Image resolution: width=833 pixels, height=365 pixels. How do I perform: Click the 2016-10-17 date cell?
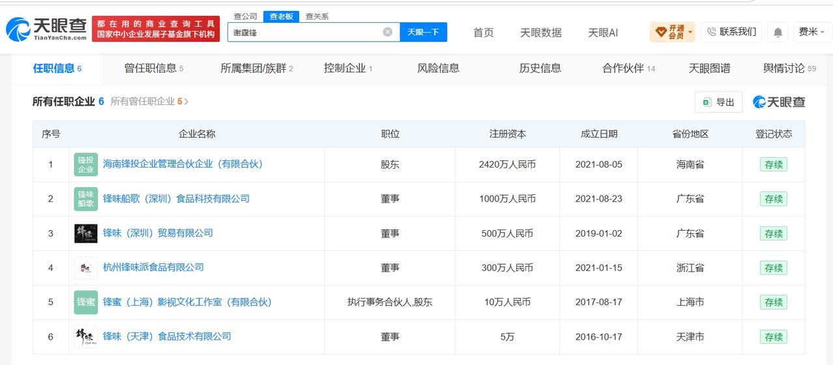[x=598, y=337]
